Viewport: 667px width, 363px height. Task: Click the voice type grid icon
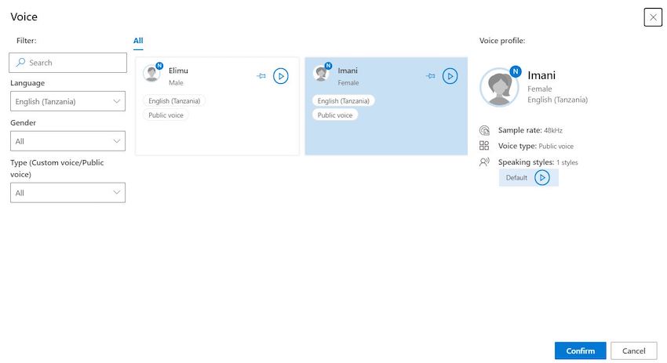pos(484,146)
